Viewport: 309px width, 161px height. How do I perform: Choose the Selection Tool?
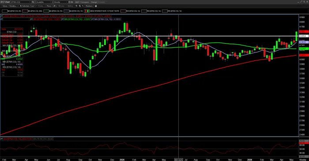pos(27,6)
